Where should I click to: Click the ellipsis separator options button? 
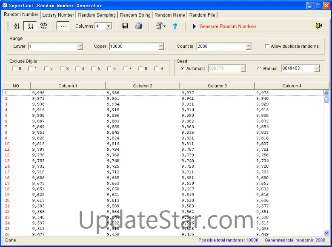[x=63, y=26]
